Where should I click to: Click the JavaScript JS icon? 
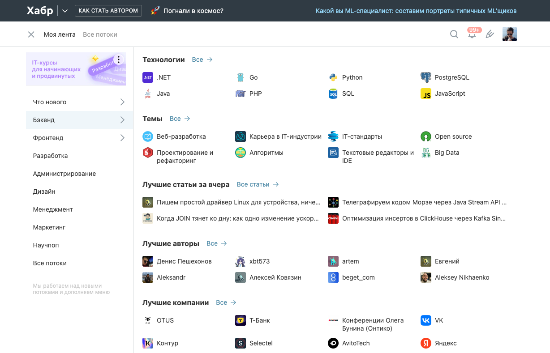[425, 94]
